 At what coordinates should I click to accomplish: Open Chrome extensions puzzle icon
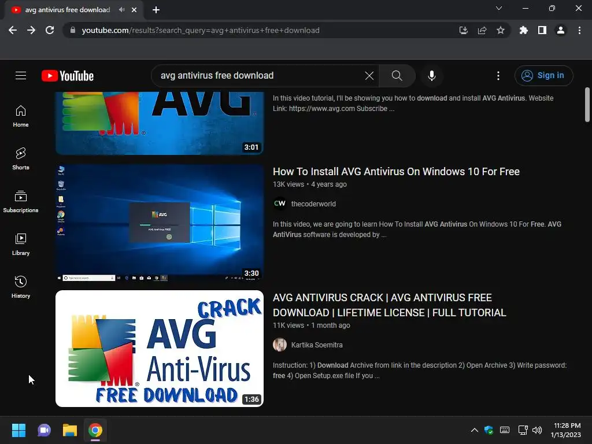tap(524, 30)
